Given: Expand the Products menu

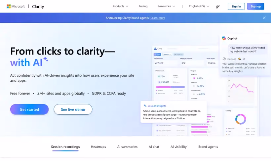Looking at the screenshot, I should (x=121, y=6).
